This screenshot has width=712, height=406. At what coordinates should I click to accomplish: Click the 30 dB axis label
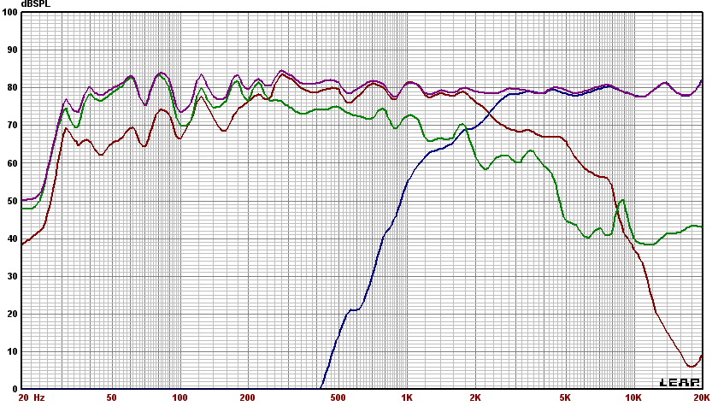[x=12, y=276]
